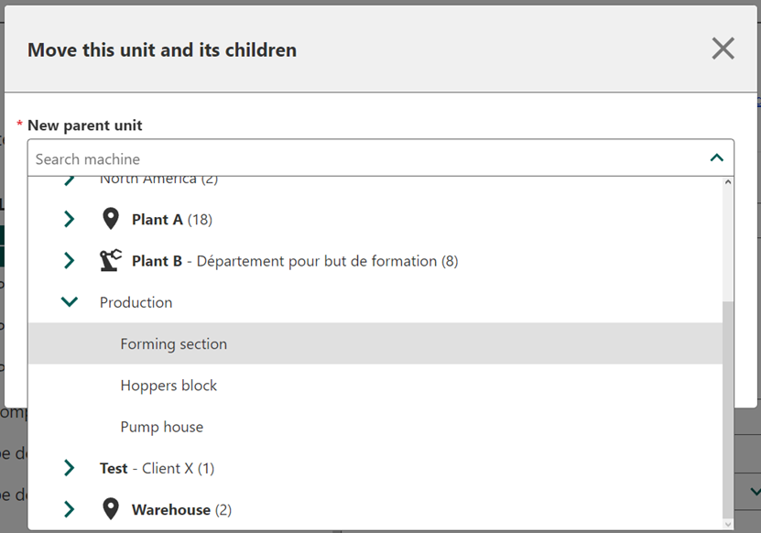
Task: Select Forming section as parent unit
Action: coord(174,344)
